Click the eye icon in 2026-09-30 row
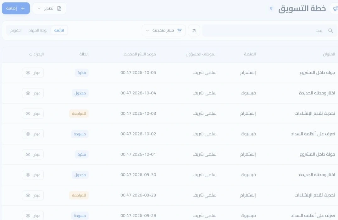 tap(28, 175)
